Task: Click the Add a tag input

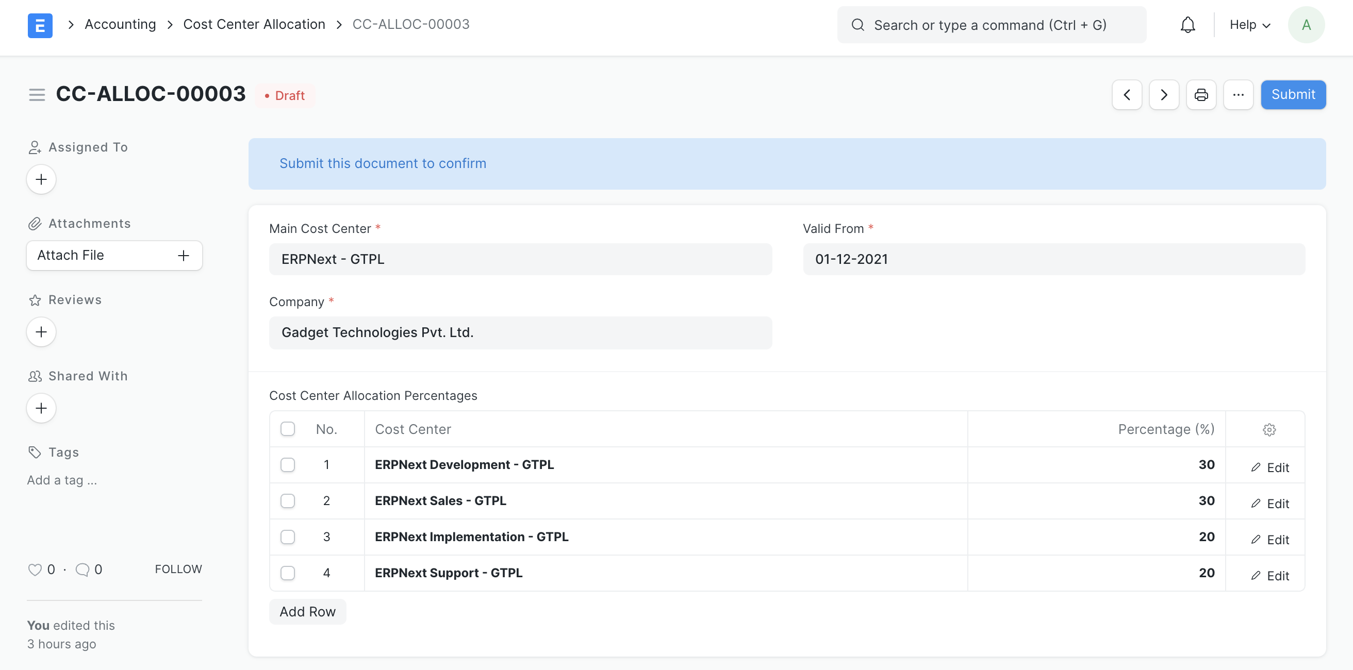Action: tap(61, 480)
